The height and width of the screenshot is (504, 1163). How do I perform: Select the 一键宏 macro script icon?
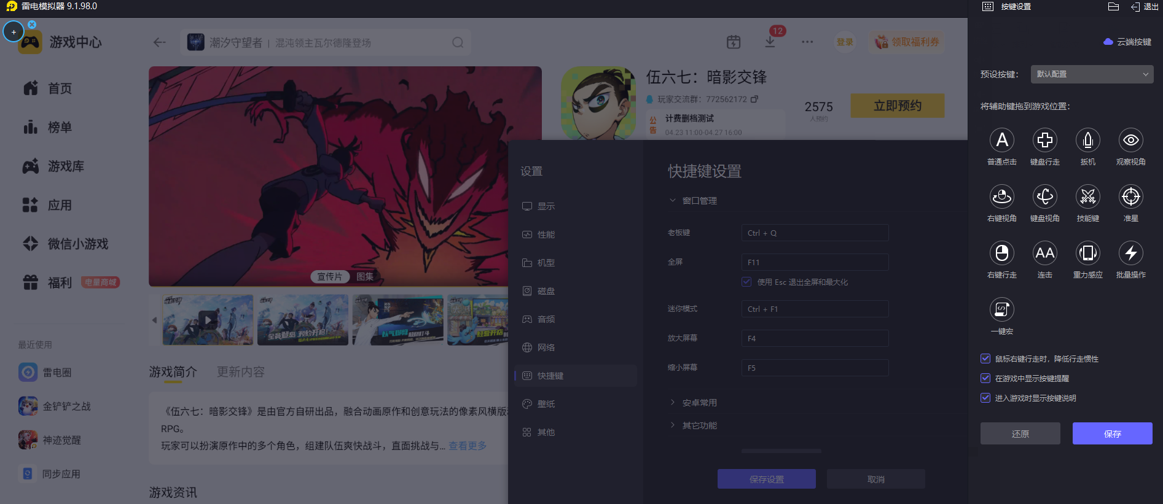pyautogui.click(x=1002, y=310)
